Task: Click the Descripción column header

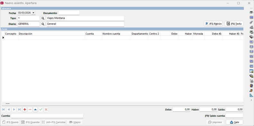Action: click(51, 34)
